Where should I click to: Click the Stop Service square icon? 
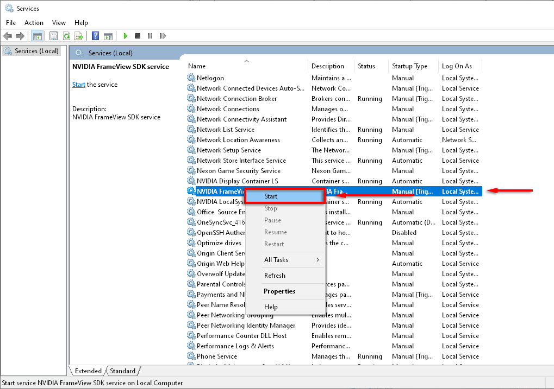[138, 36]
